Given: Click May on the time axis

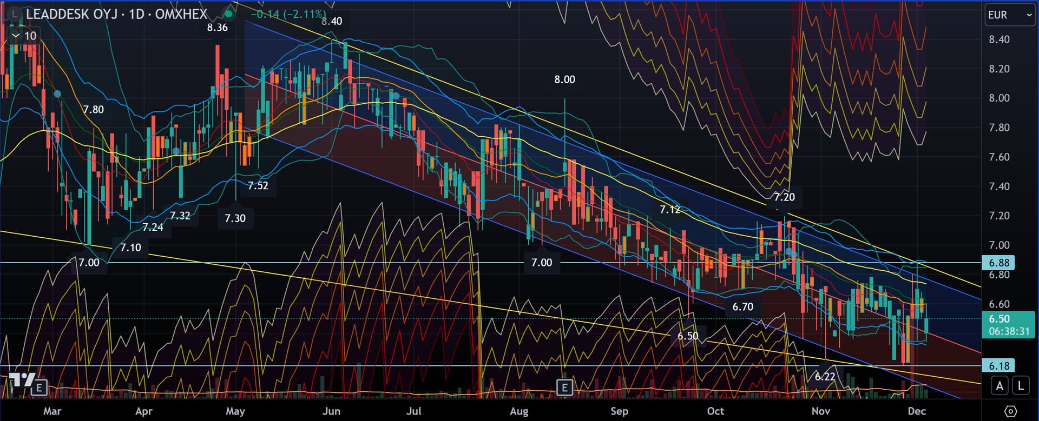Looking at the screenshot, I should point(235,411).
